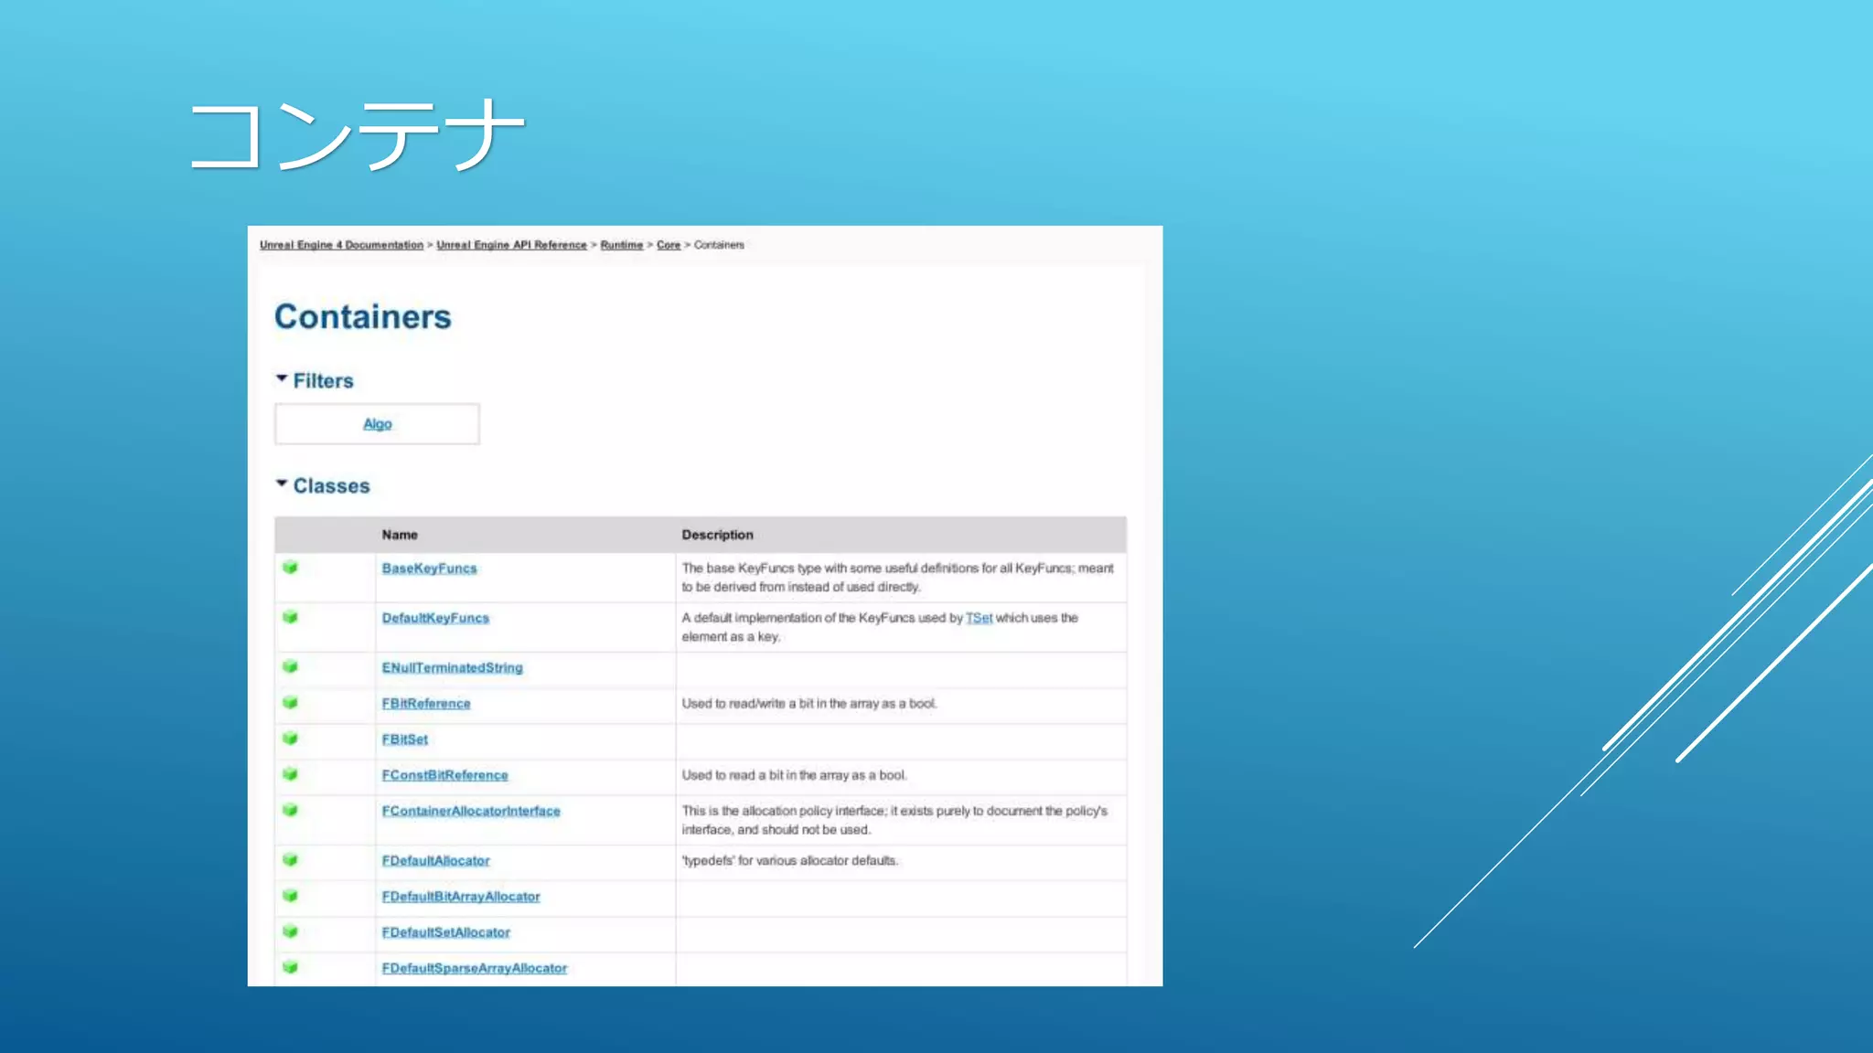Open the Algo filter link
1873x1053 pixels.
(x=377, y=424)
